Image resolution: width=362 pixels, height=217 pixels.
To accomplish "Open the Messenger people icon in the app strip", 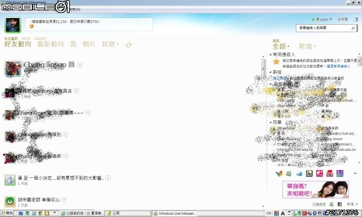I will pyautogui.click(x=288, y=173).
